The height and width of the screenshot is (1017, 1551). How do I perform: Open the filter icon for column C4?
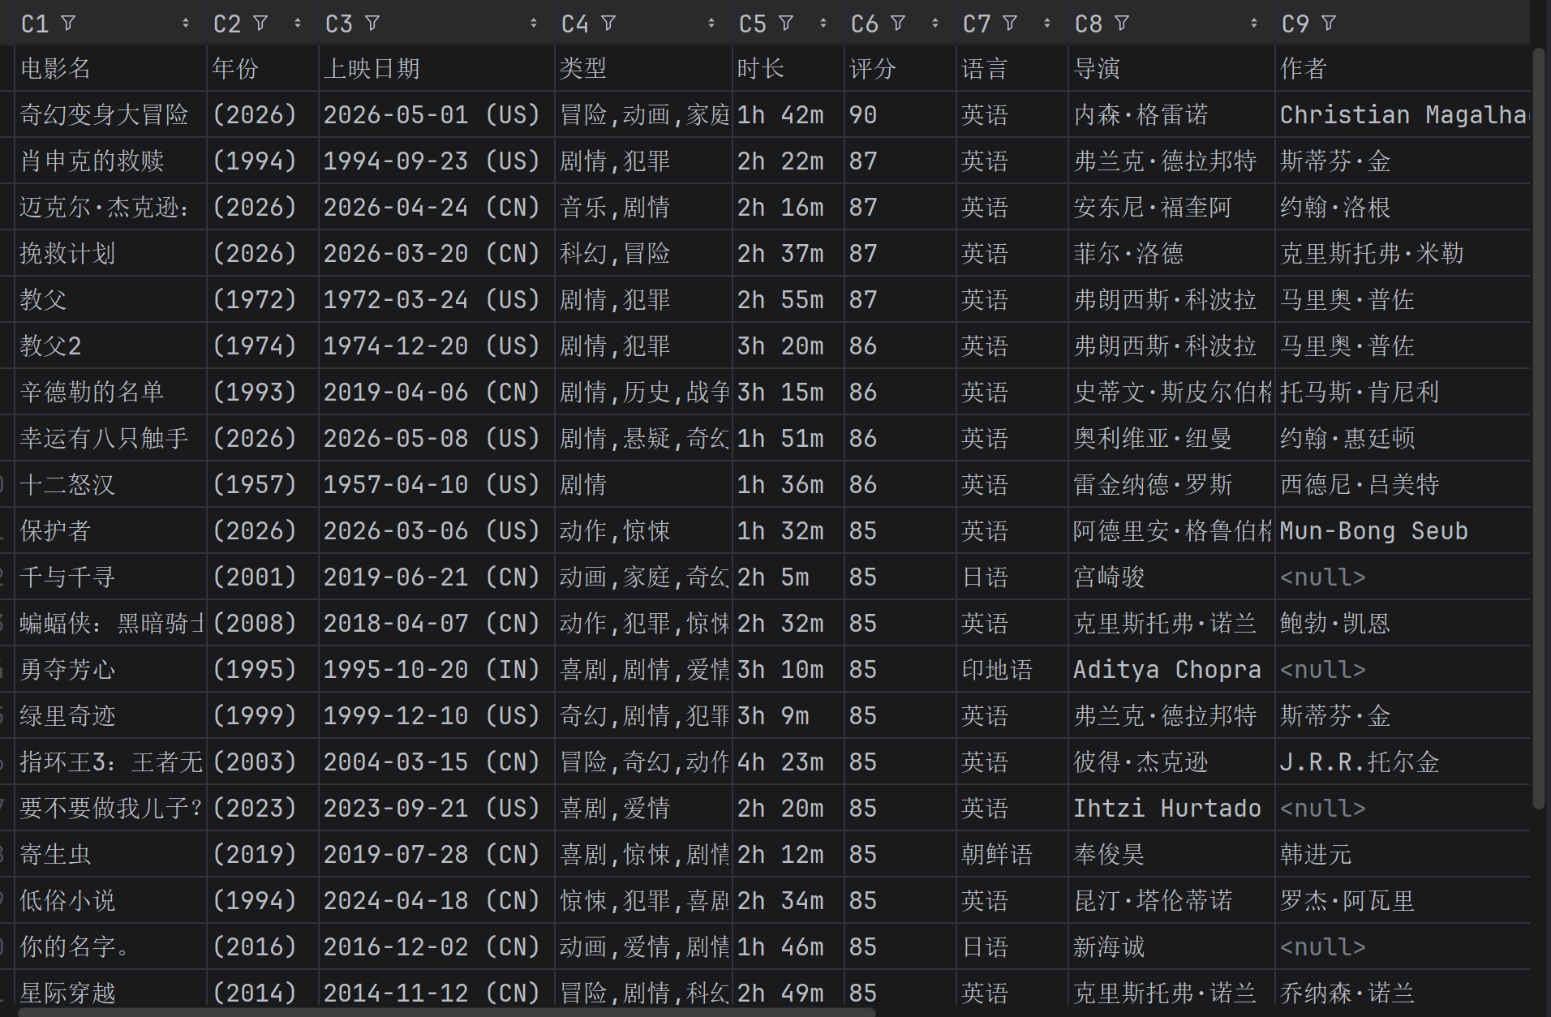point(608,24)
